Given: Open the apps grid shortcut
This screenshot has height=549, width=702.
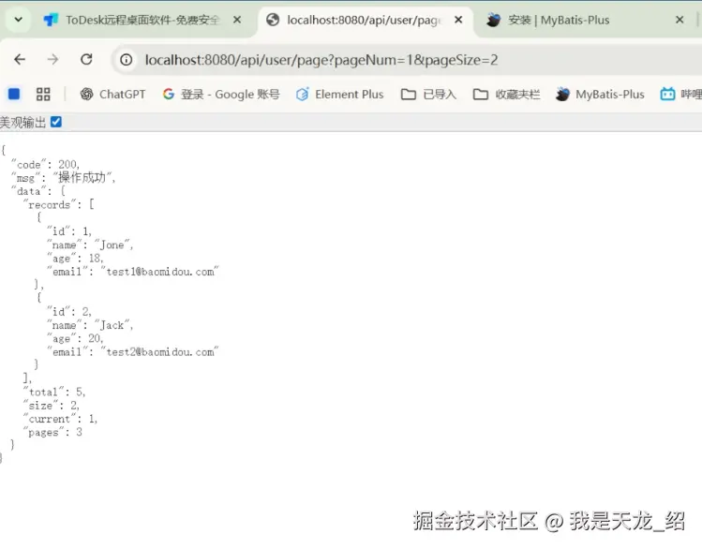Looking at the screenshot, I should coord(43,94).
